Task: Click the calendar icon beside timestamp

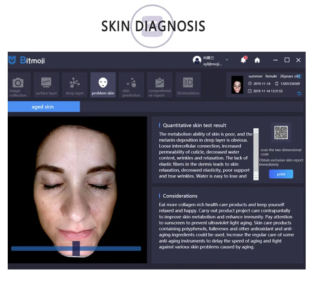Action: click(x=249, y=91)
